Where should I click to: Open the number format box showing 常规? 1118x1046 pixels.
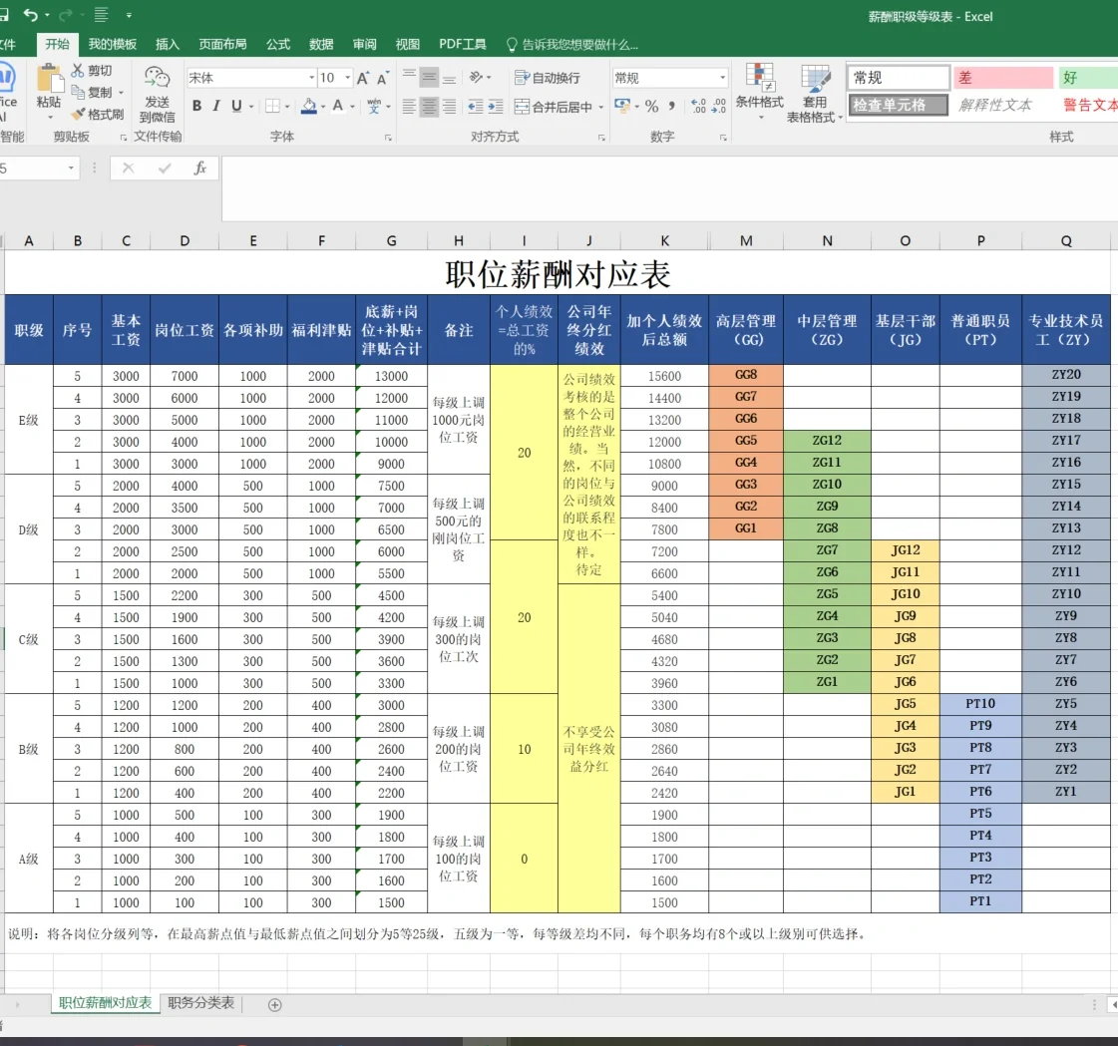[x=669, y=78]
